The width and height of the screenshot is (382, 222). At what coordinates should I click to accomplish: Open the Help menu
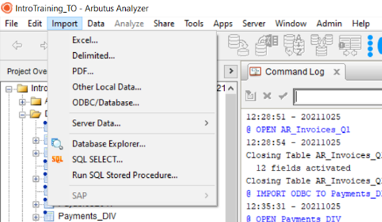tap(361, 24)
